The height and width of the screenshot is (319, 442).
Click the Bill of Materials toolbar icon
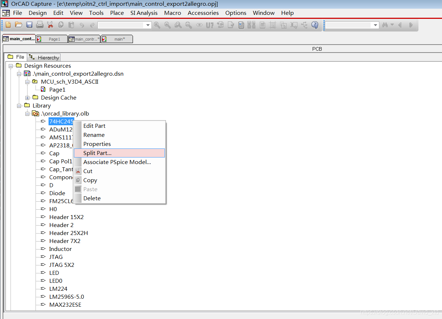pyautogui.click(x=262, y=25)
